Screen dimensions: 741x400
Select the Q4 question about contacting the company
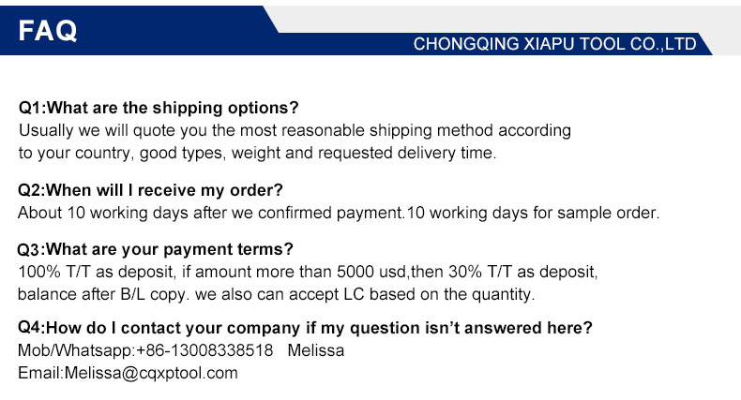tap(305, 329)
